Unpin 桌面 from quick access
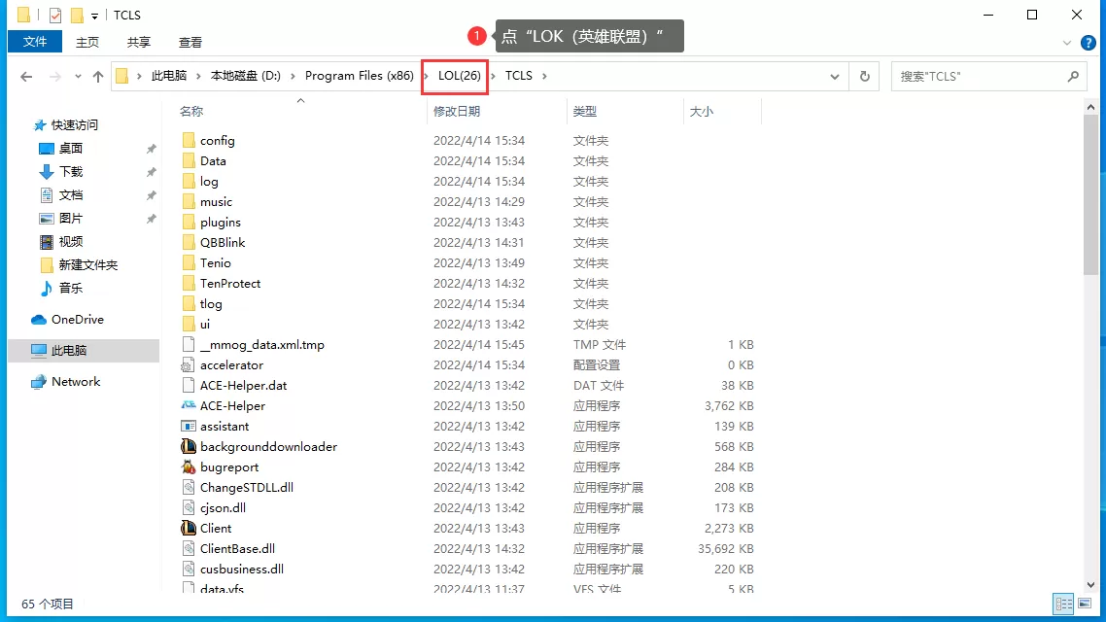The image size is (1106, 622). point(153,148)
